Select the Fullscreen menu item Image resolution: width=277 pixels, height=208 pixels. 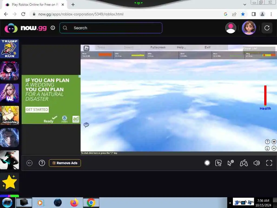(x=158, y=47)
